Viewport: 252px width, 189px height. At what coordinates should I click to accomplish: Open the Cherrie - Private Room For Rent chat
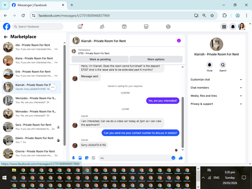click(31, 153)
